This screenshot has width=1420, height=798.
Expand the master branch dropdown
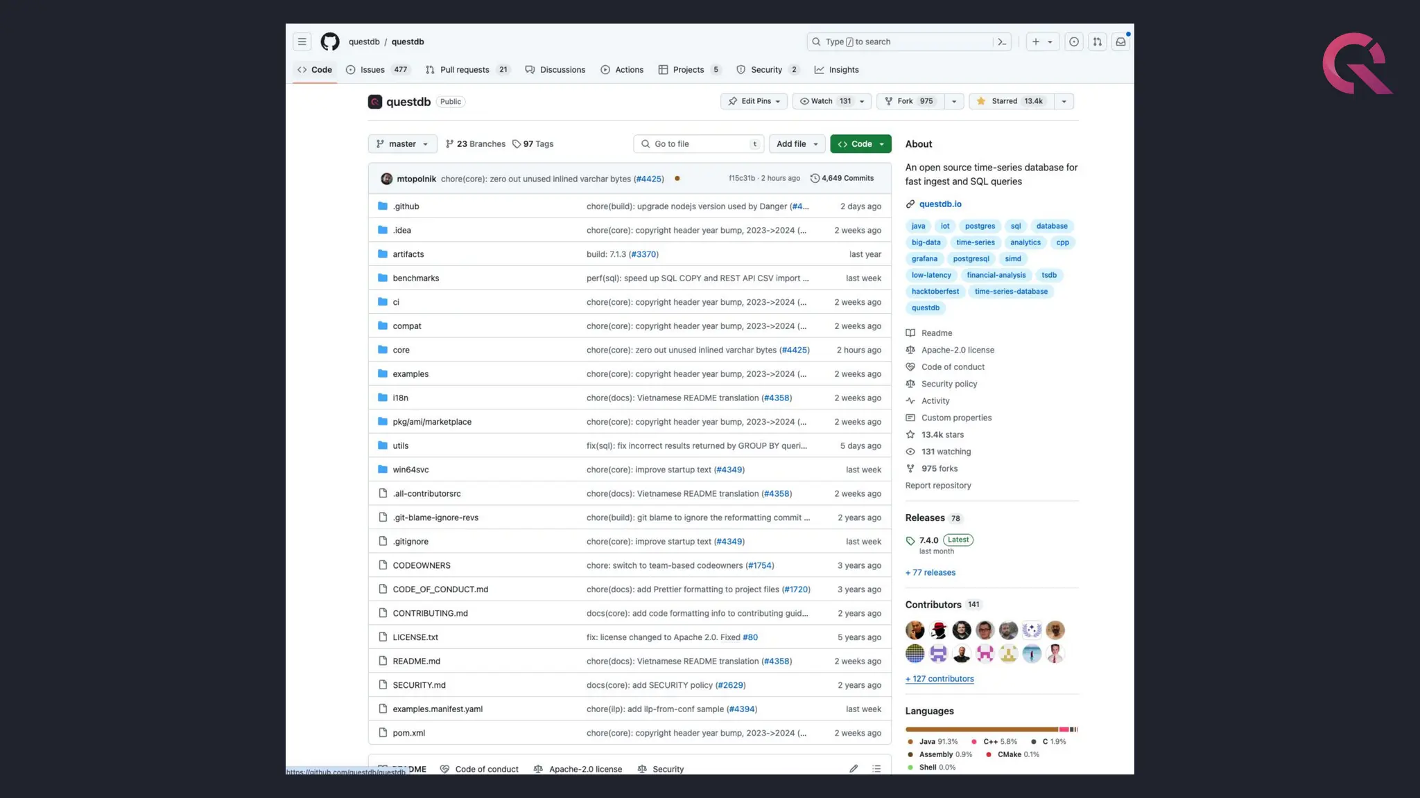click(x=402, y=144)
